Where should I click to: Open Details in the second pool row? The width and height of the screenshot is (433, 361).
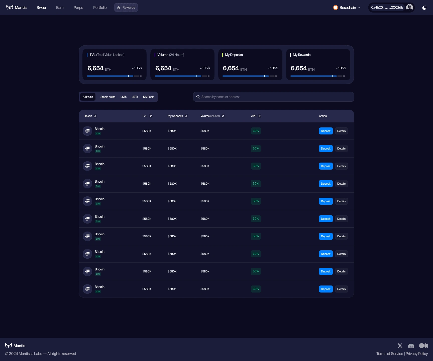click(341, 149)
